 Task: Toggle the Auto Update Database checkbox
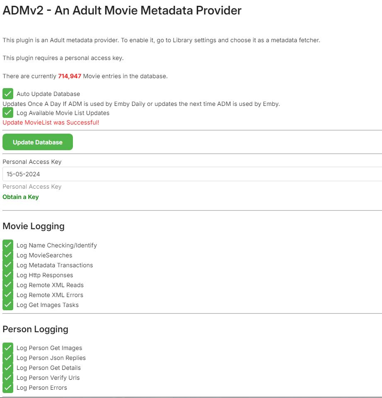(x=8, y=94)
